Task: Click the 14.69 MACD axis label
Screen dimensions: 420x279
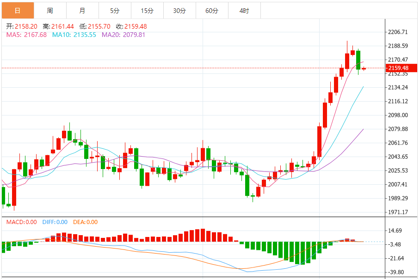Action: [395, 230]
